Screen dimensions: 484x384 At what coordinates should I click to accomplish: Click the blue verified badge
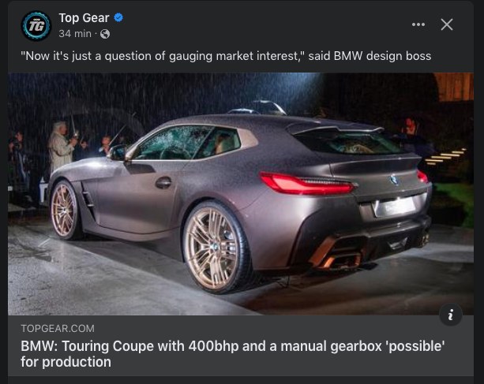pos(118,17)
